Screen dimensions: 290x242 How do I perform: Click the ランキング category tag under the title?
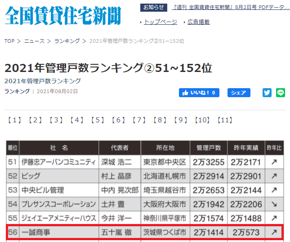click(x=17, y=91)
